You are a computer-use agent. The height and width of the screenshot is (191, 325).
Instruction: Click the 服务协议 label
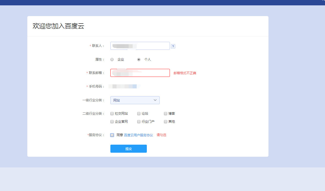pyautogui.click(x=96, y=135)
